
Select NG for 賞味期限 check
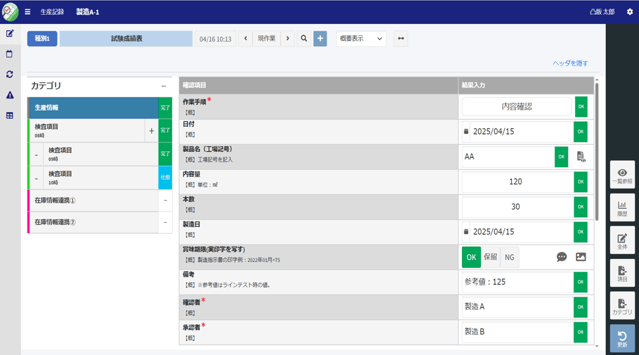[510, 257]
